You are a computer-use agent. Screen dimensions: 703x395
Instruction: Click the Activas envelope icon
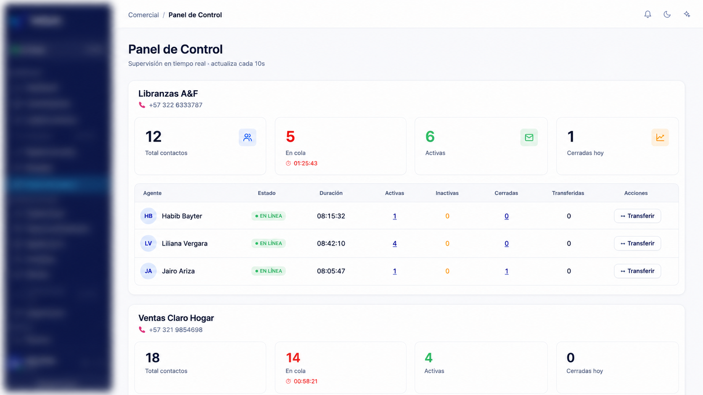529,137
